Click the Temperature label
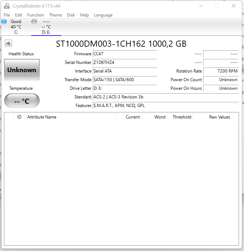This screenshot has height=251, width=244. click(21, 88)
